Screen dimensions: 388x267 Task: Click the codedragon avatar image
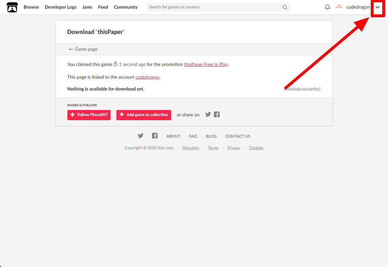(339, 7)
